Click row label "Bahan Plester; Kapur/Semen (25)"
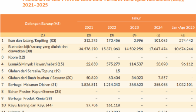This screenshot has height=112, width=196. pos(35,92)
